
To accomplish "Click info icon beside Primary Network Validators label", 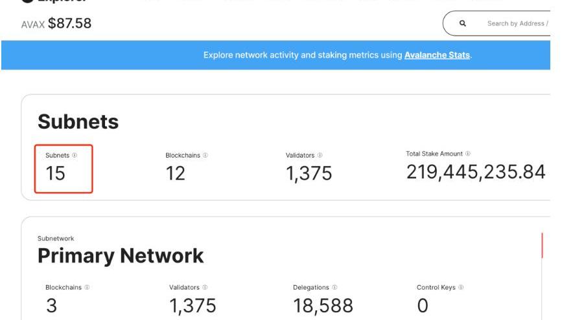I will click(205, 288).
